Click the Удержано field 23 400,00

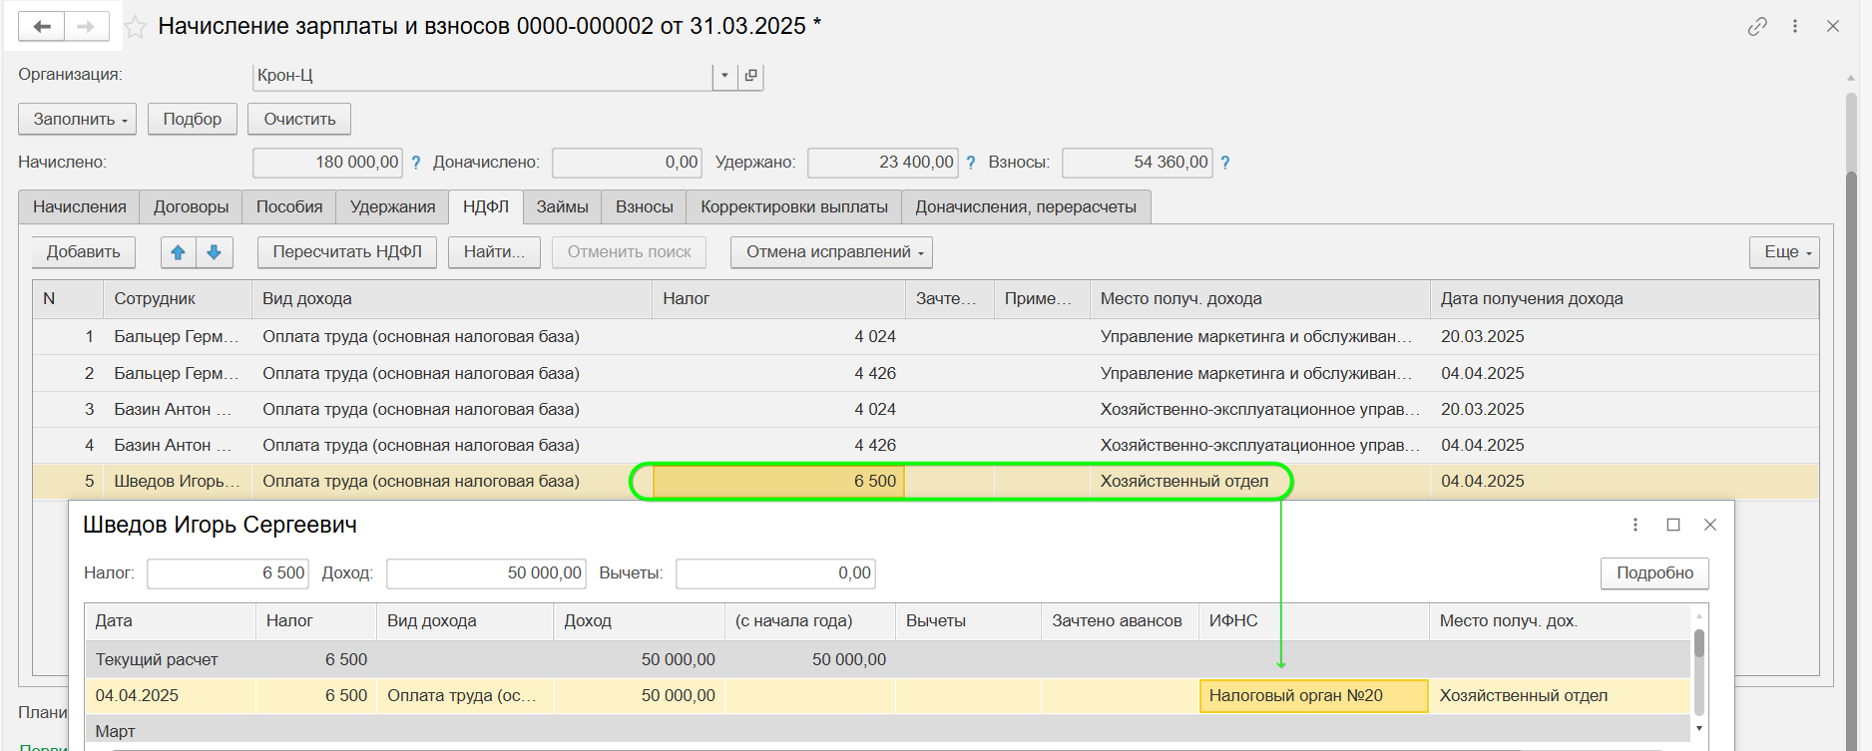tap(883, 163)
